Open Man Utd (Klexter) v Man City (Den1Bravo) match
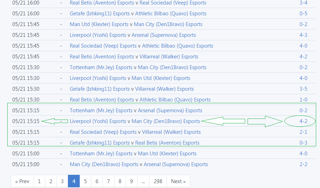The height and width of the screenshot is (188, 320). coord(136,24)
